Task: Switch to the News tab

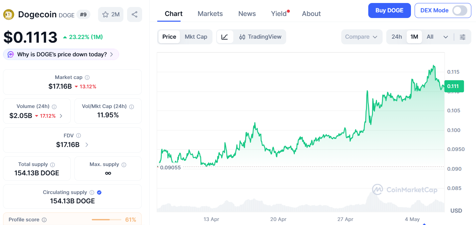Action: (247, 14)
